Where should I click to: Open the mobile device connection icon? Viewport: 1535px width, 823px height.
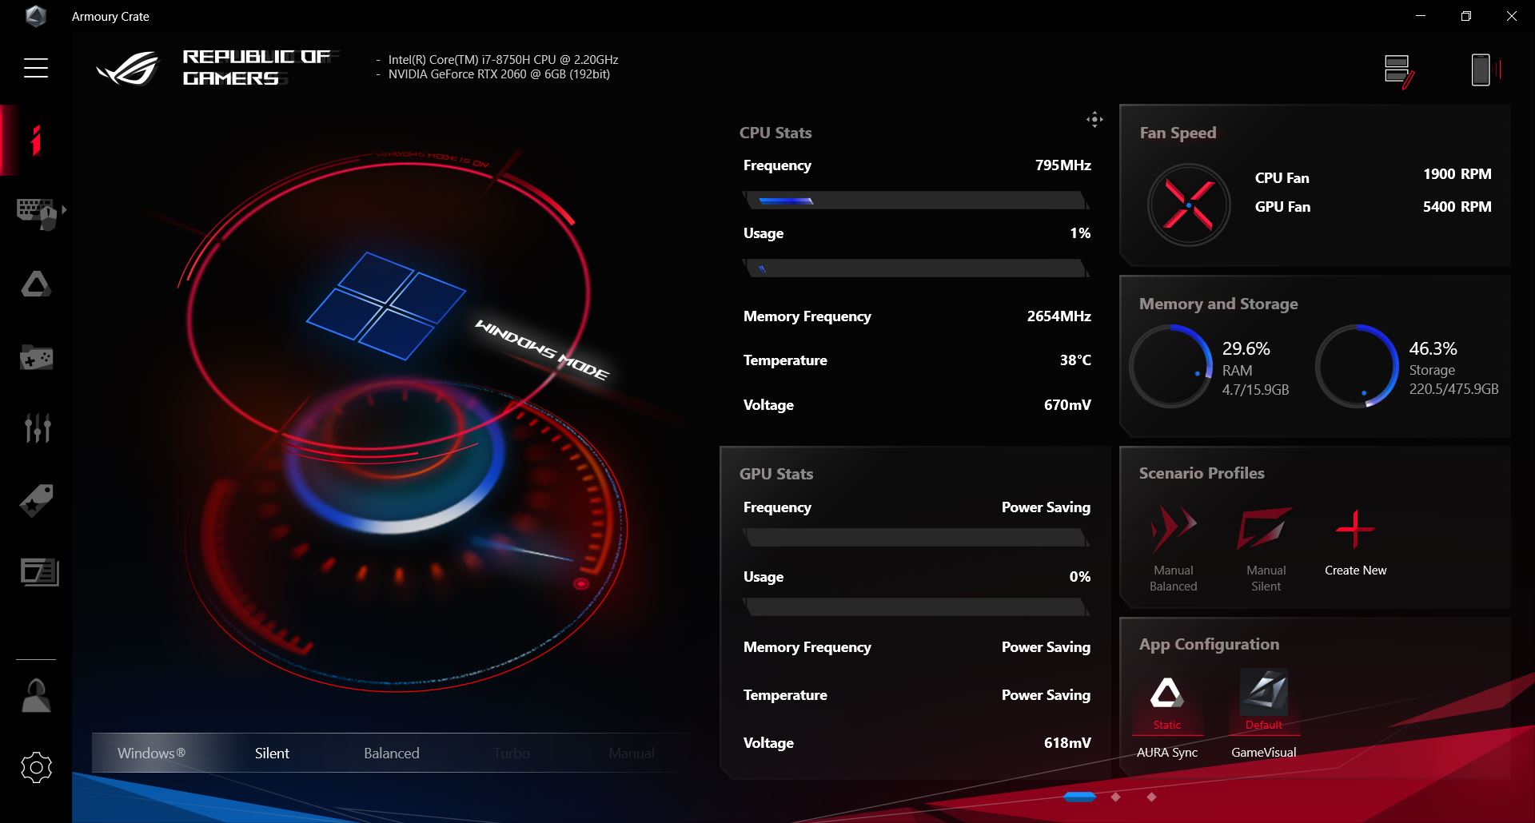pyautogui.click(x=1486, y=70)
